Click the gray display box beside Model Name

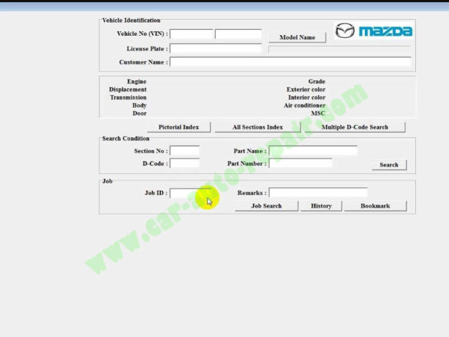pyautogui.click(x=339, y=48)
